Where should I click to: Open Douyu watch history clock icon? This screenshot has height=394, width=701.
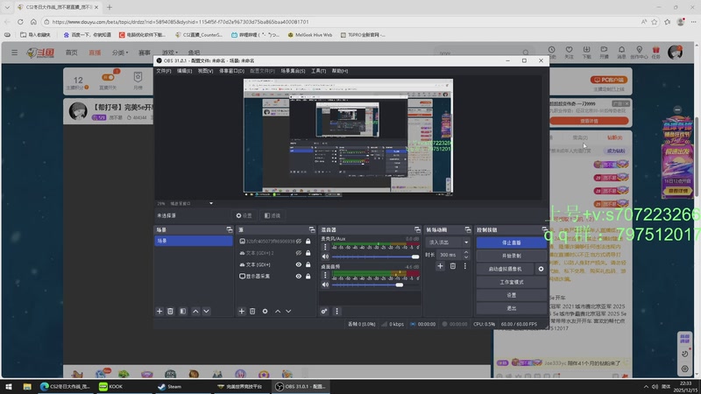tap(552, 50)
